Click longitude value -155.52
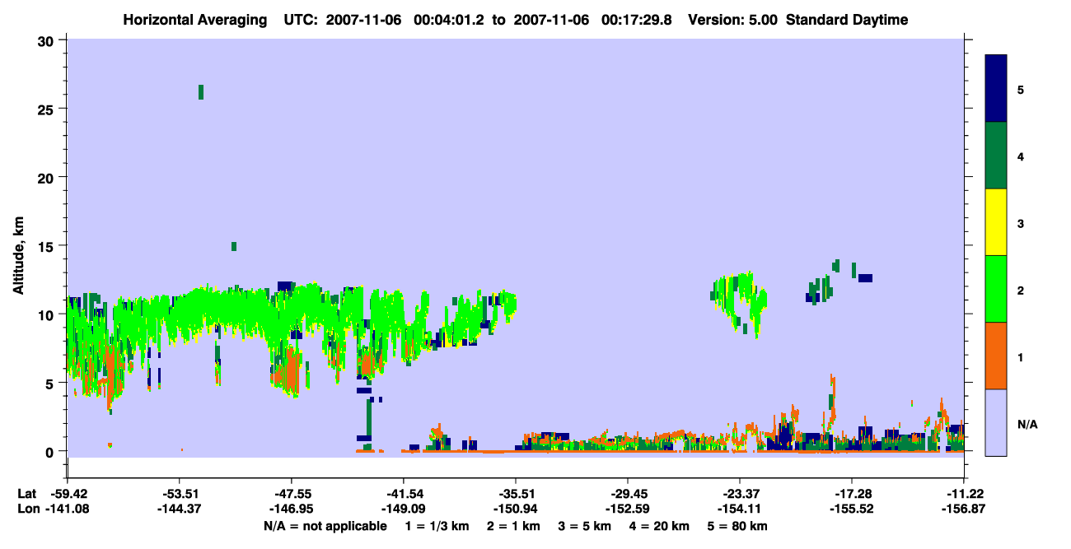 851,509
